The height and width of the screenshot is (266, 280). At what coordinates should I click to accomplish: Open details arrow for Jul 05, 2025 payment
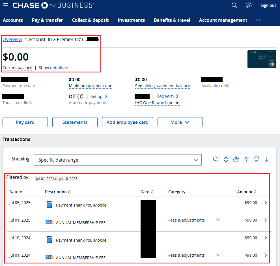click(266, 203)
